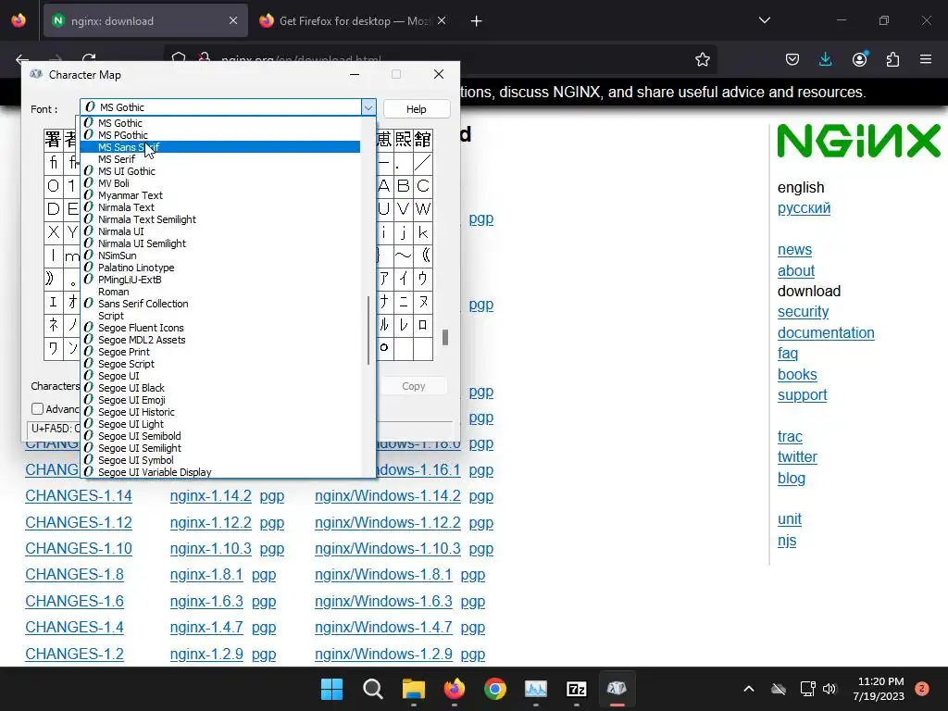The width and height of the screenshot is (948, 711).
Task: Open the русский language link
Action: [x=804, y=208]
